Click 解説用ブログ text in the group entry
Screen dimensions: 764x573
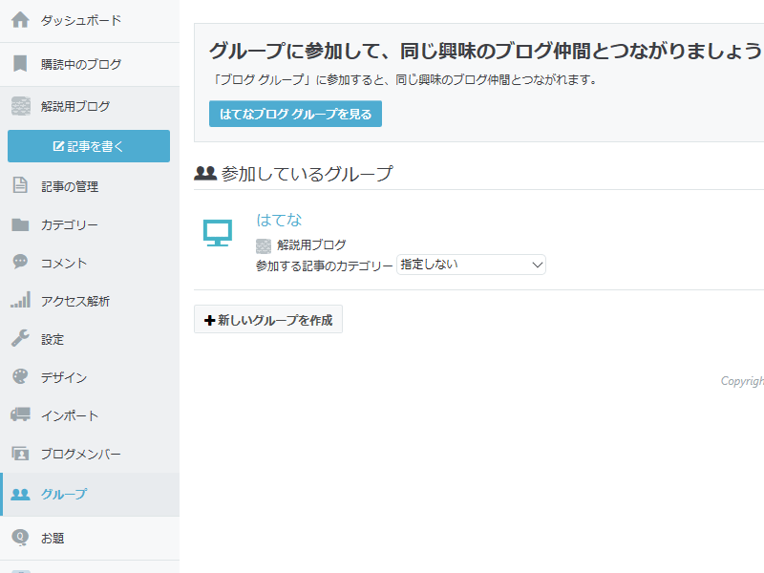311,244
